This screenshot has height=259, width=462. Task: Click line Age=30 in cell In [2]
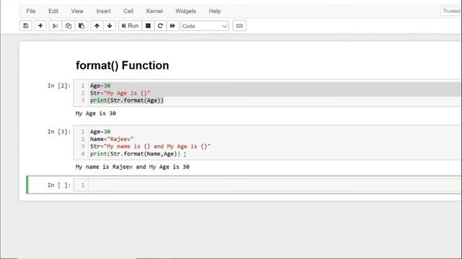(x=100, y=86)
